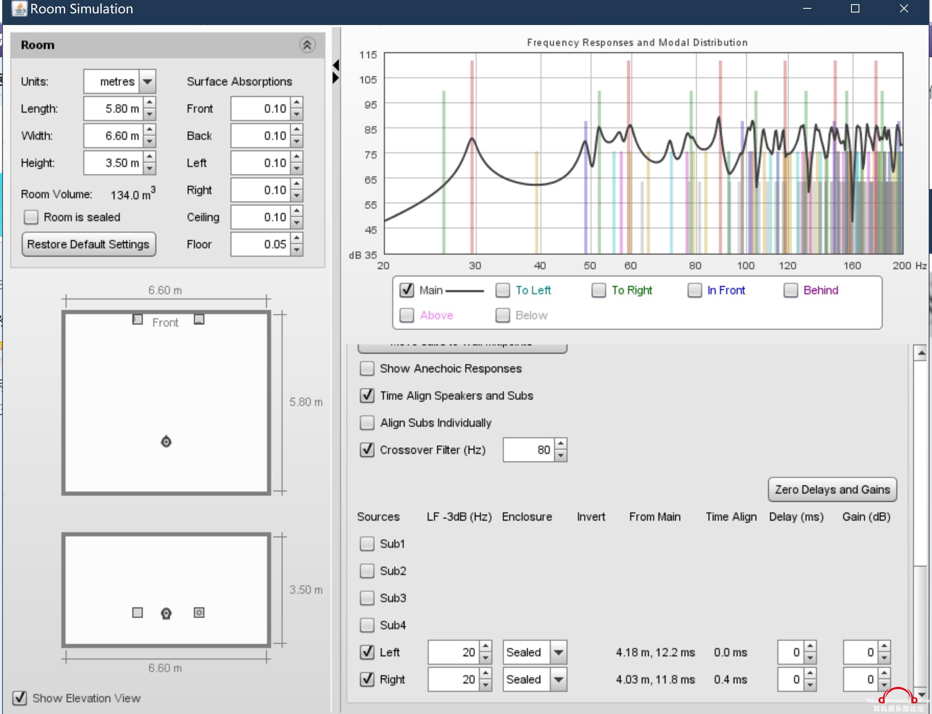Click the Left speaker Gain input field
The width and height of the screenshot is (932, 714).
(x=861, y=652)
